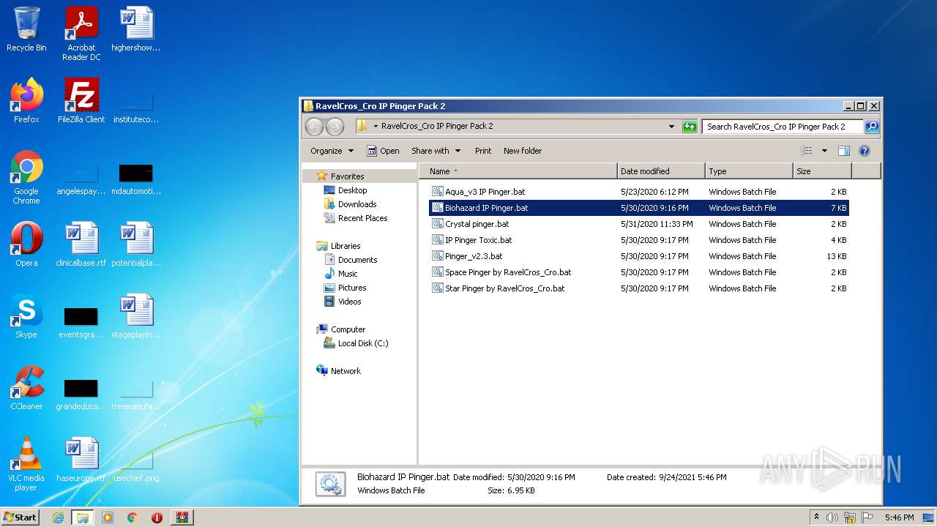
Task: Open Explorer Help icon
Action: tap(865, 151)
